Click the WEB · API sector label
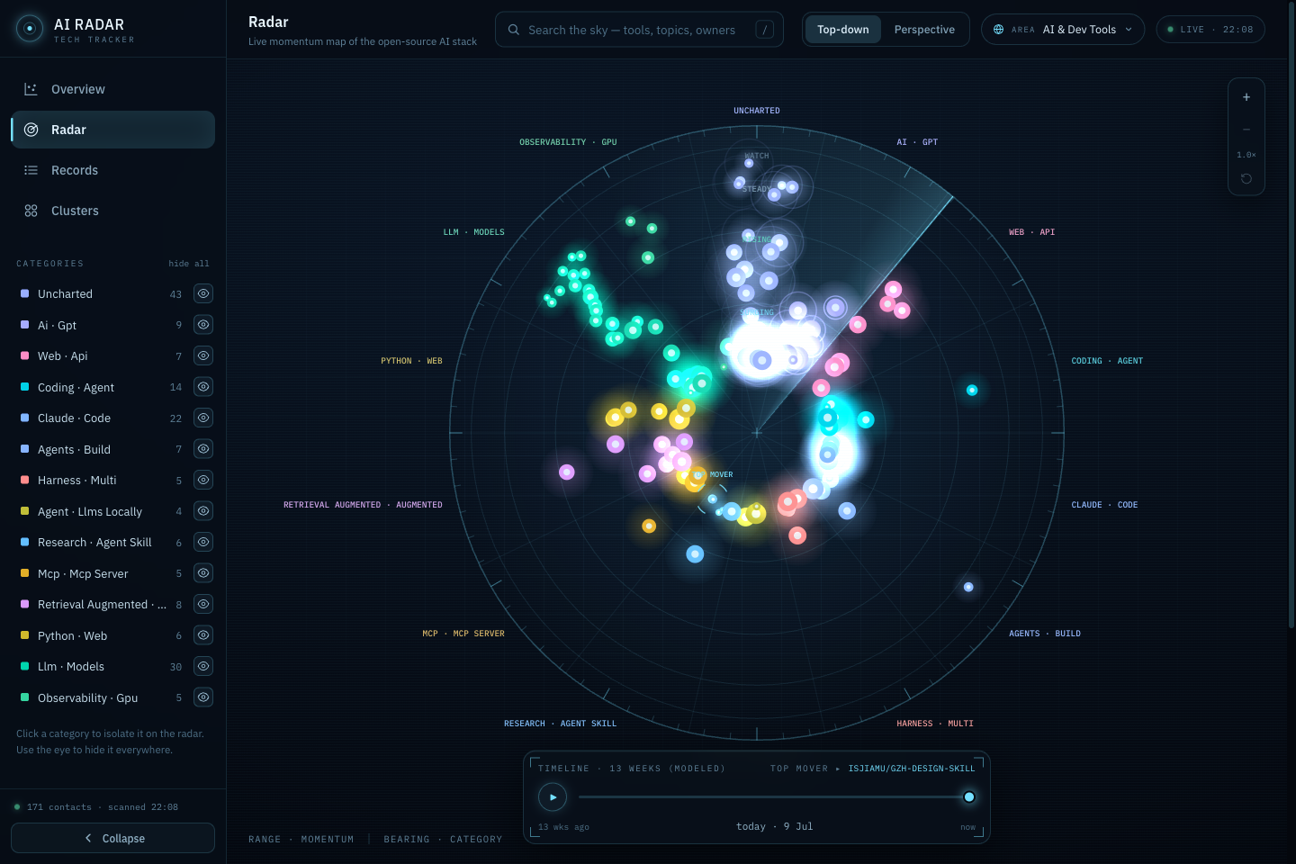1296x864 pixels. [x=1031, y=232]
